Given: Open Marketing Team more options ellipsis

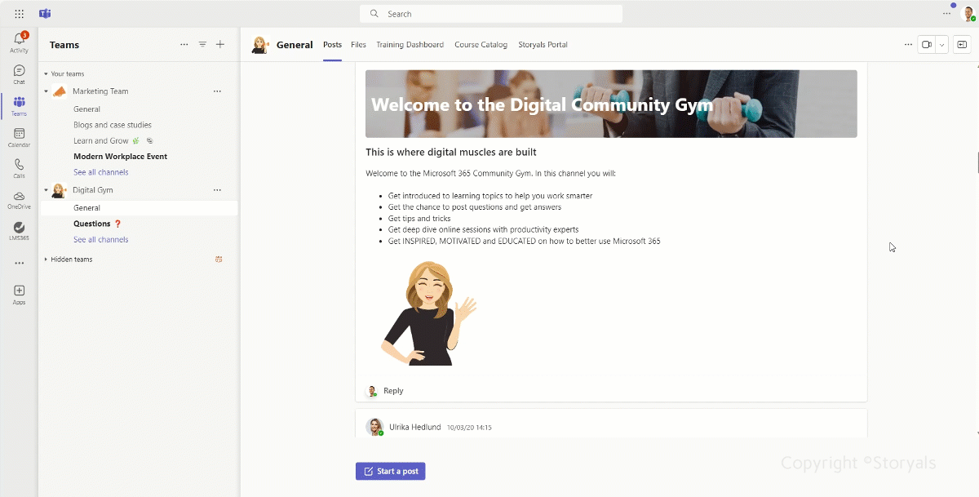Looking at the screenshot, I should [217, 91].
